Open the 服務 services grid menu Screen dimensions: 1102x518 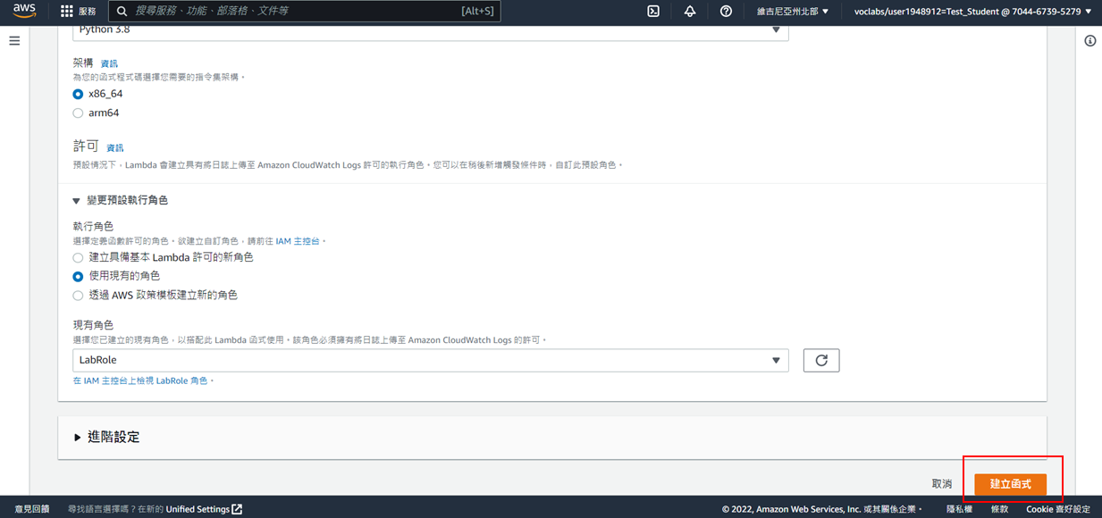point(78,12)
